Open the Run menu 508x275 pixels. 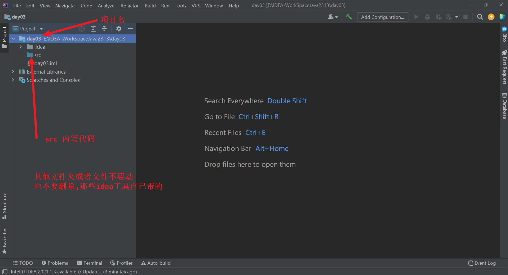[x=165, y=6]
